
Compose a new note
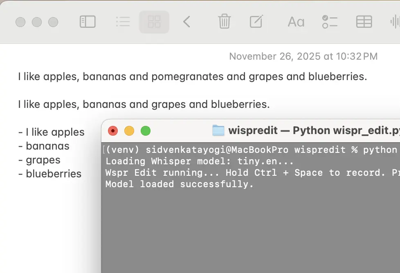256,22
